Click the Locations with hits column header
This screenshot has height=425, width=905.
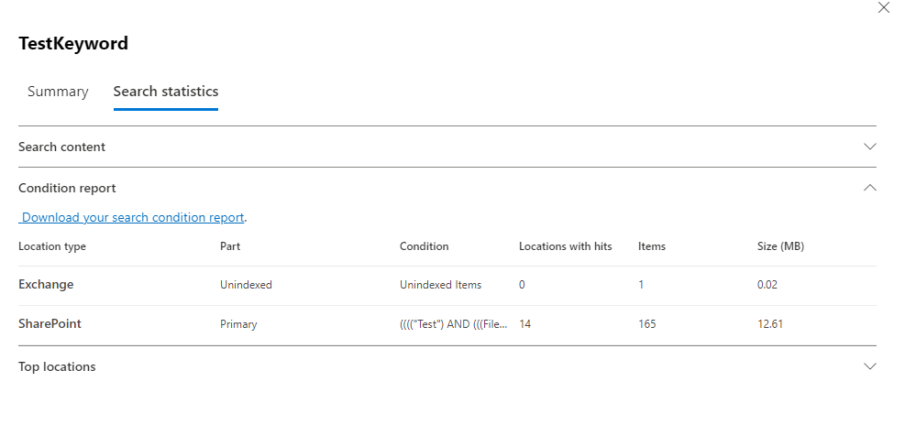(x=565, y=246)
